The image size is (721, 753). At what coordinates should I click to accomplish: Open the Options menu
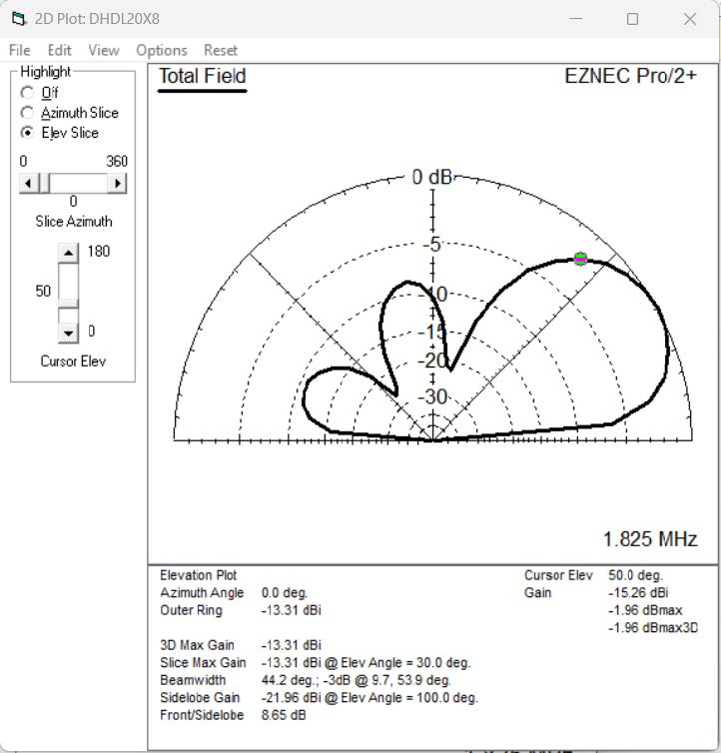pyautogui.click(x=161, y=50)
